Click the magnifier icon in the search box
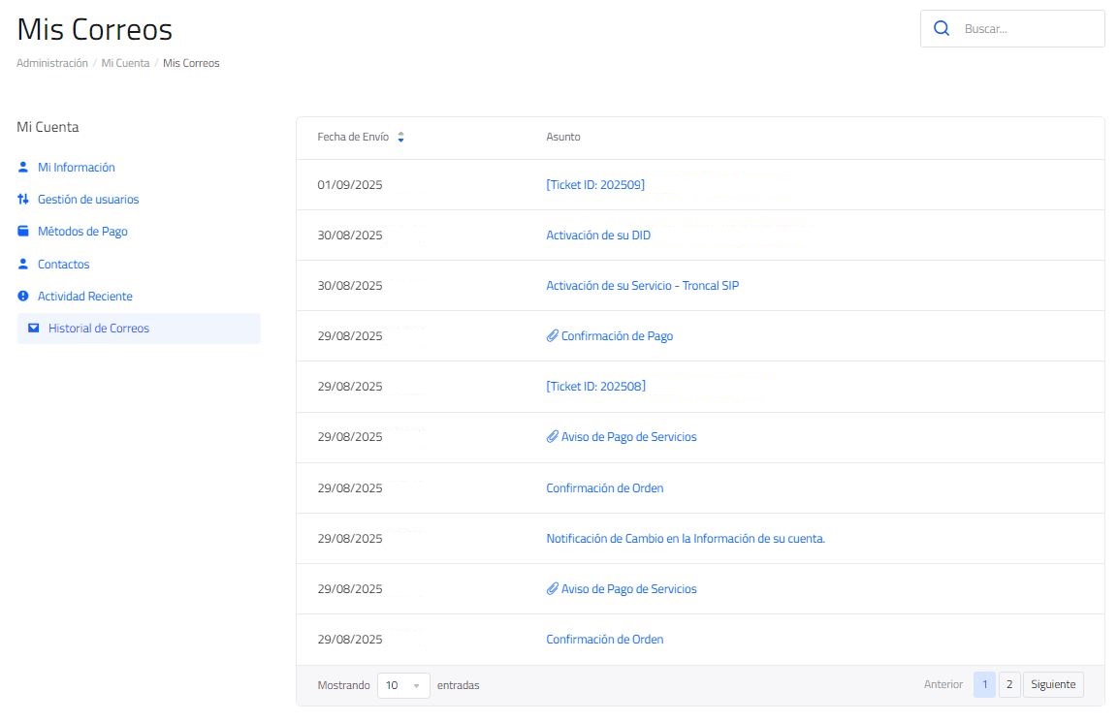1118x722 pixels. pyautogui.click(x=942, y=28)
